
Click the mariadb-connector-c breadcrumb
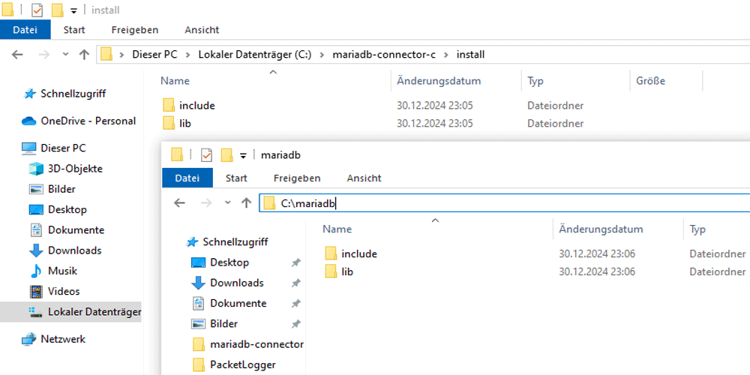pos(384,55)
